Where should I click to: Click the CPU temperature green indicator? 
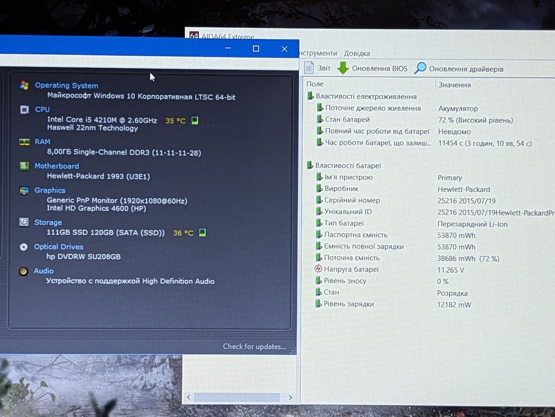(x=195, y=120)
